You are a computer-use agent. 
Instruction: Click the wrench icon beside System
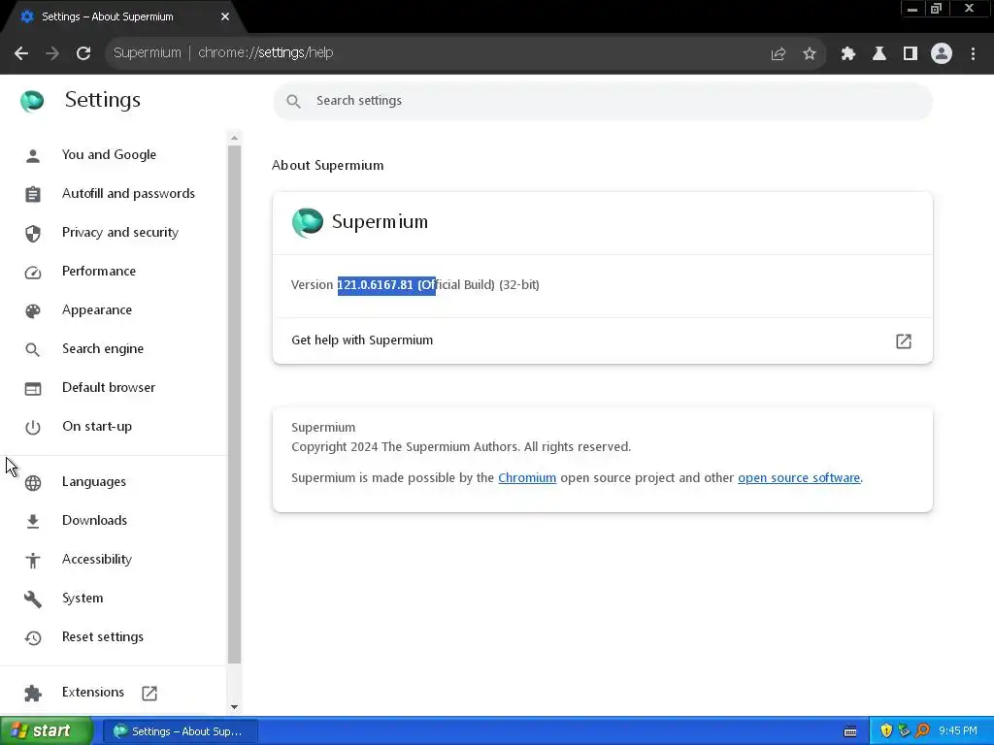33,599
